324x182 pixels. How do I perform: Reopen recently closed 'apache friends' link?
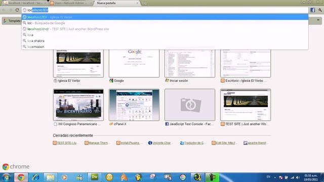point(255,143)
